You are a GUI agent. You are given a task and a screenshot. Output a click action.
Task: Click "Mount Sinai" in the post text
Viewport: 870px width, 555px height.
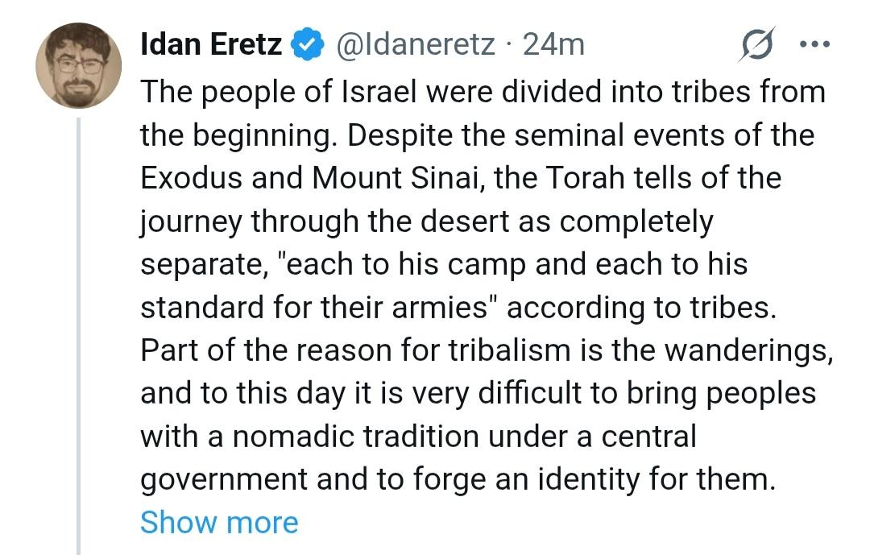pyautogui.click(x=383, y=178)
